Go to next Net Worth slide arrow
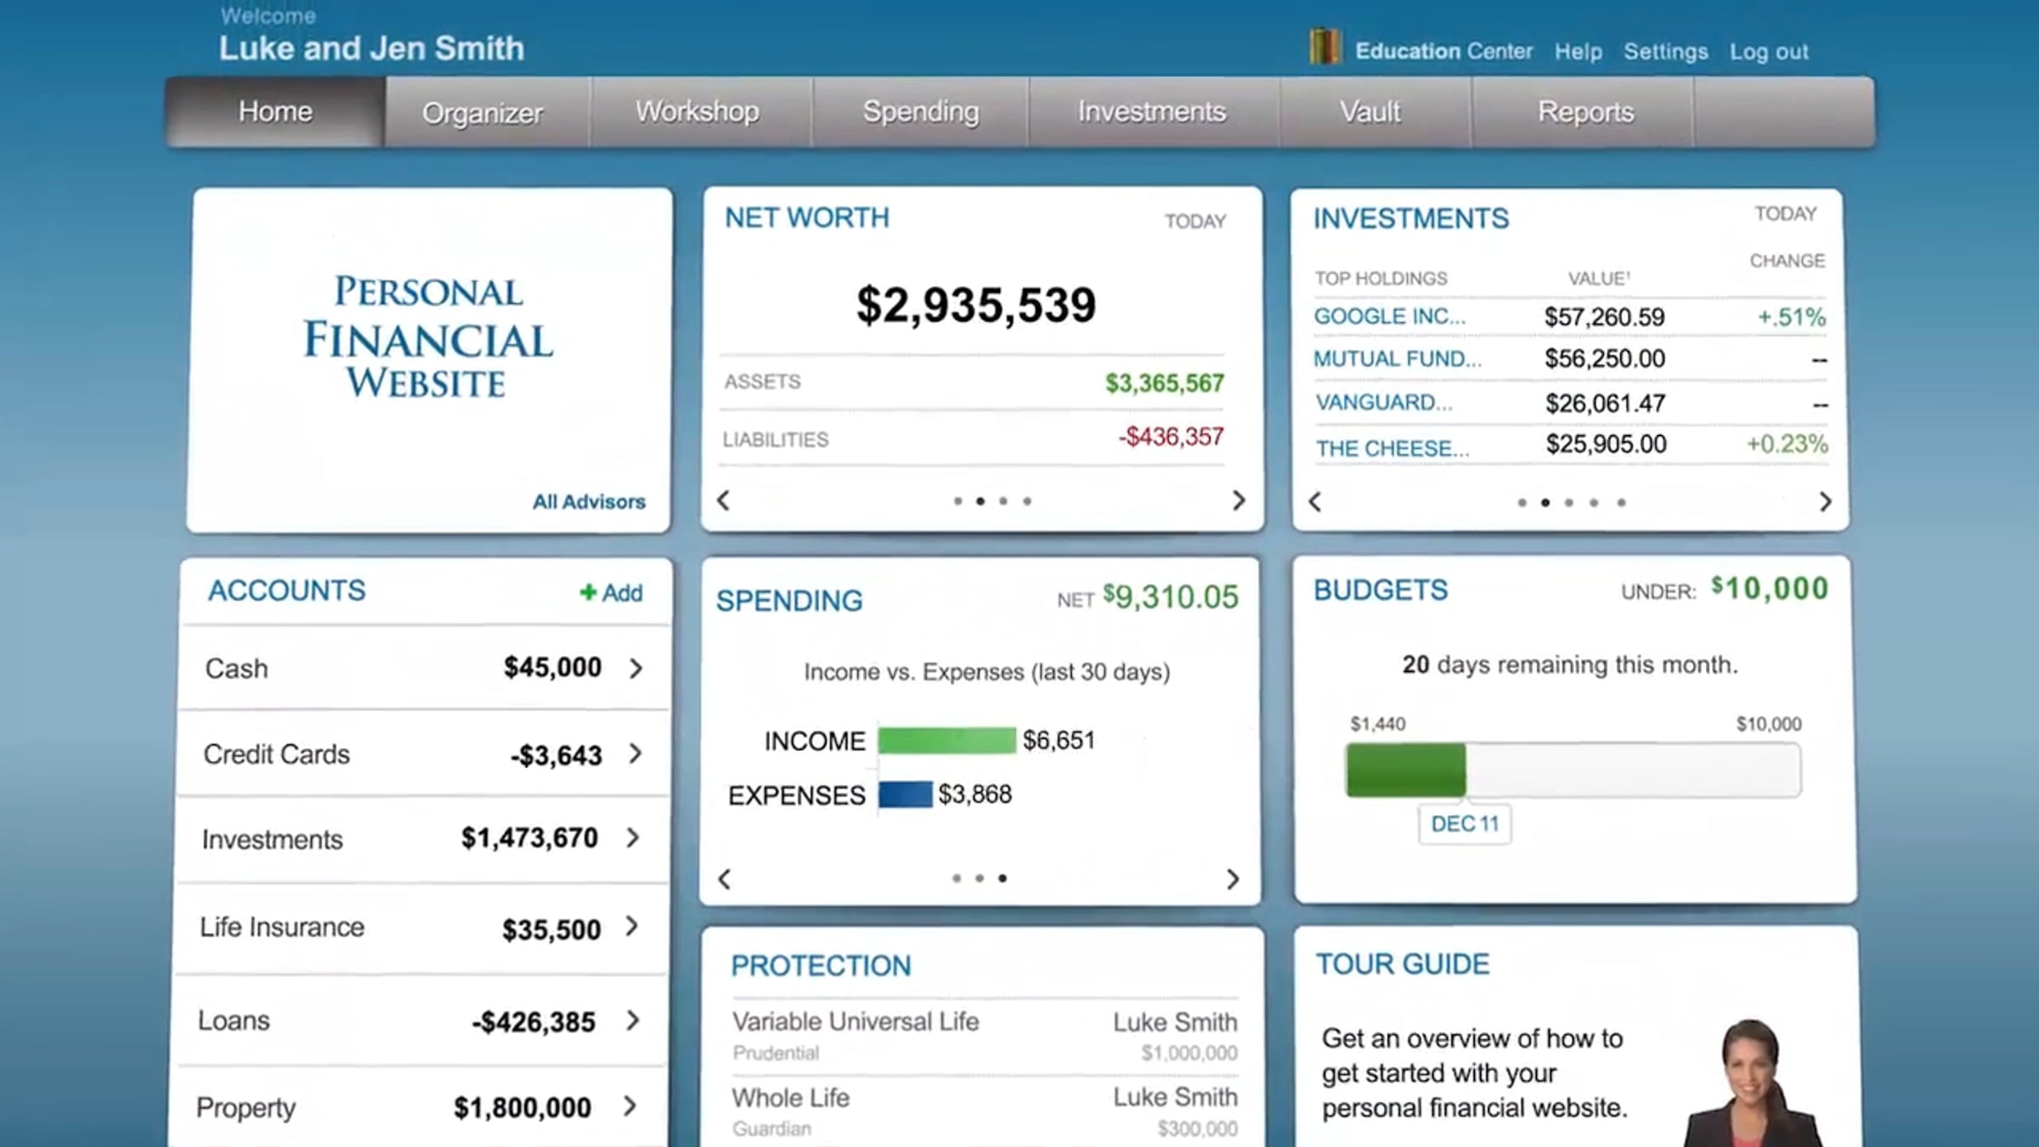Screen dimensions: 2039x1147 pyautogui.click(x=1239, y=500)
